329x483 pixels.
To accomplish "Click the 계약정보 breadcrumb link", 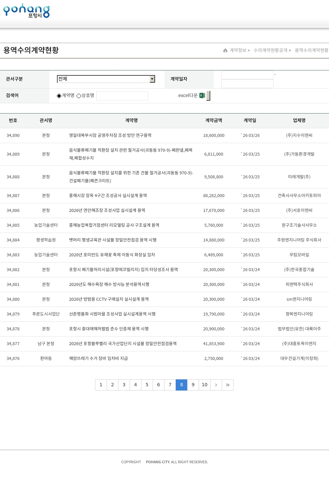I will 238,50.
